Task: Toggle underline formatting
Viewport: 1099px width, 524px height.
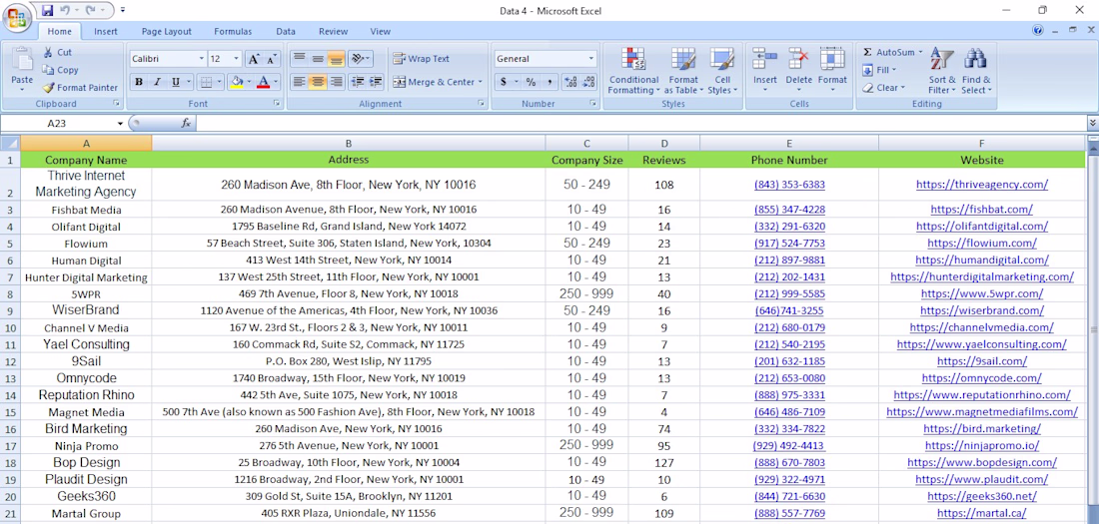Action: [175, 82]
